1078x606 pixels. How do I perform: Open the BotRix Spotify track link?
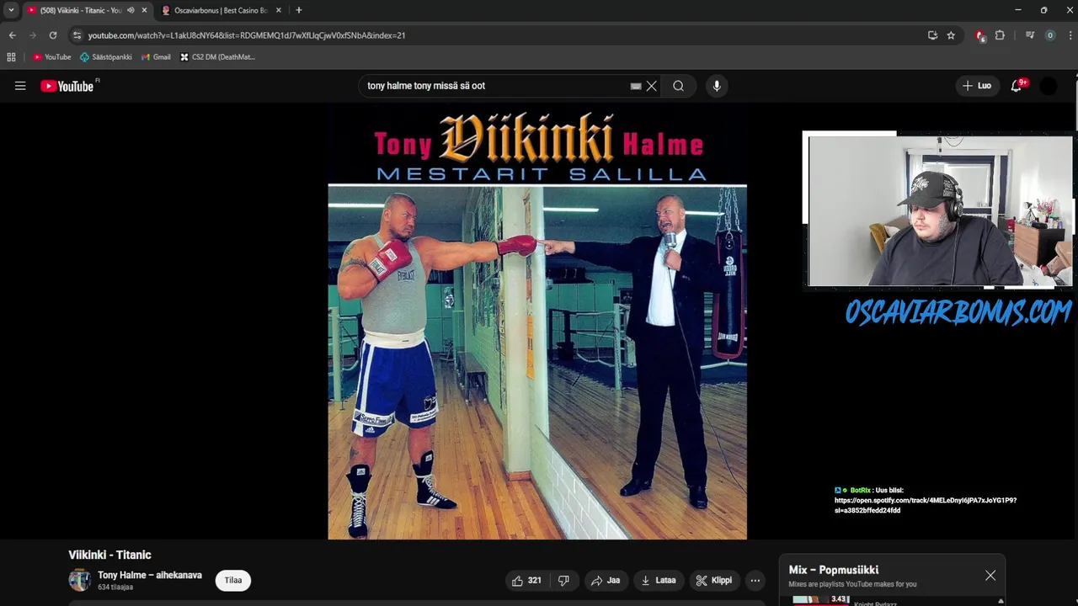(x=926, y=505)
